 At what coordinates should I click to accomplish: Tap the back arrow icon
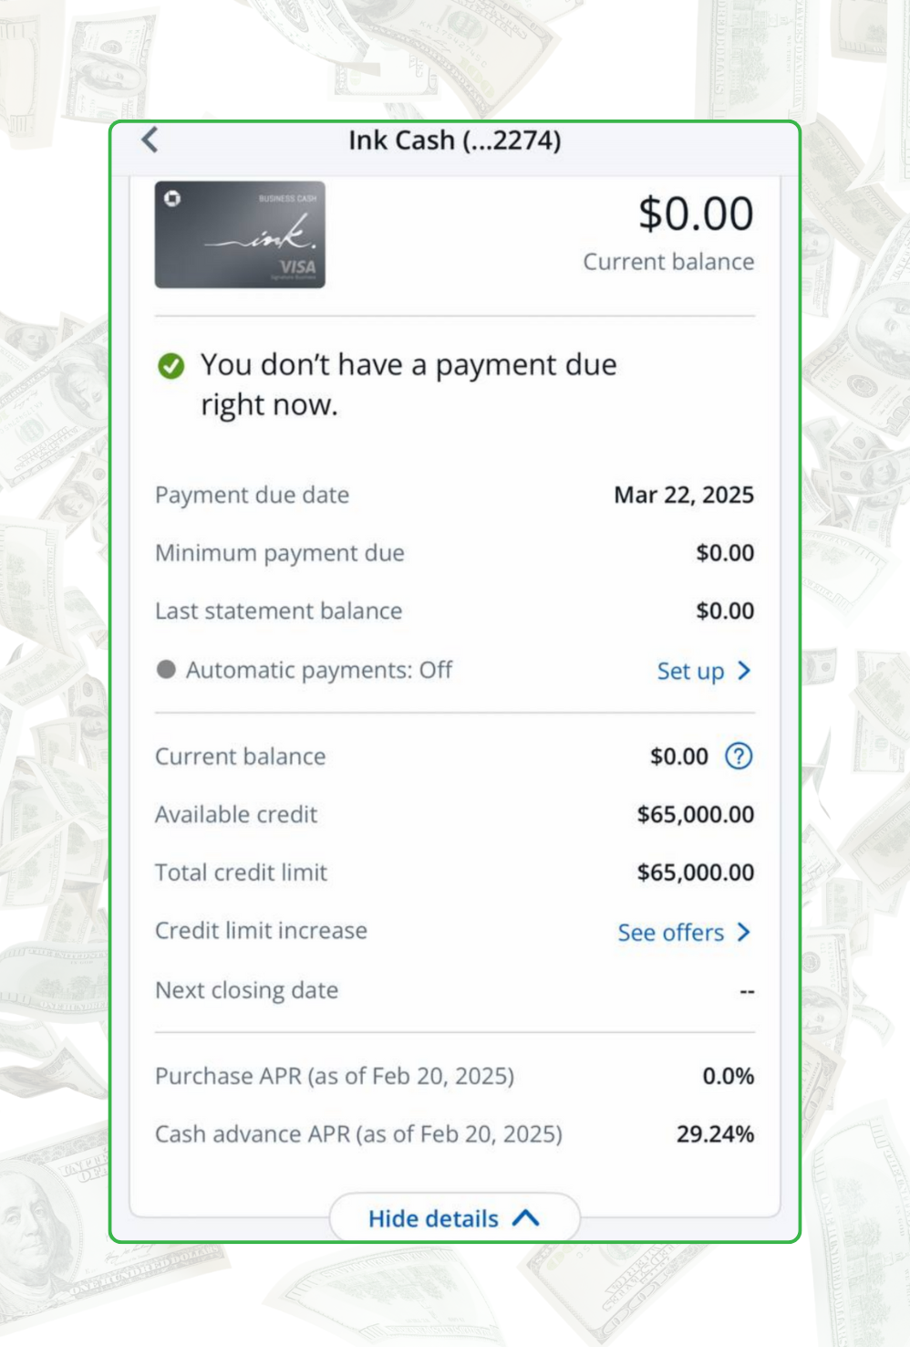[x=150, y=140]
